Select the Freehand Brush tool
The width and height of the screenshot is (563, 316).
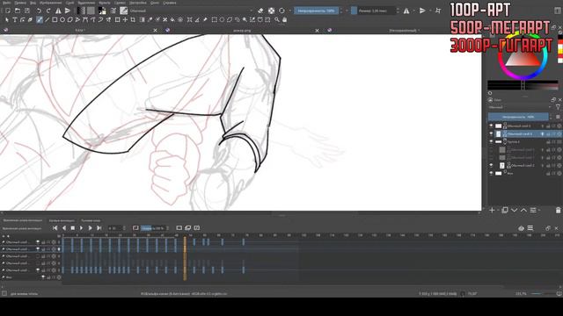[x=40, y=19]
